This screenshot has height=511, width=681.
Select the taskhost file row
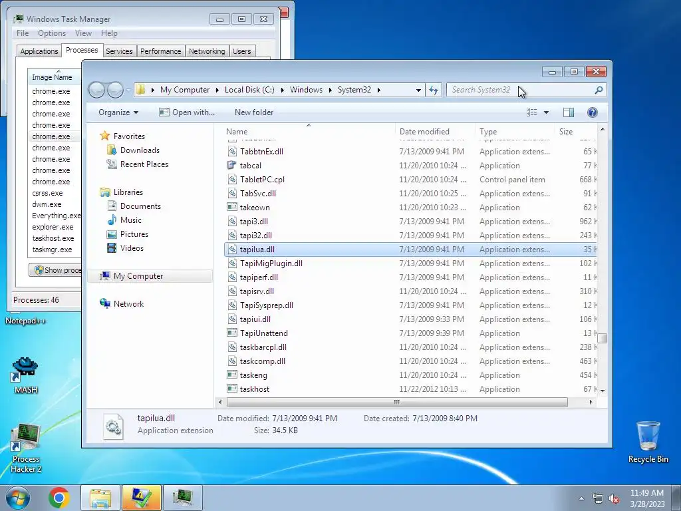pyautogui.click(x=410, y=389)
